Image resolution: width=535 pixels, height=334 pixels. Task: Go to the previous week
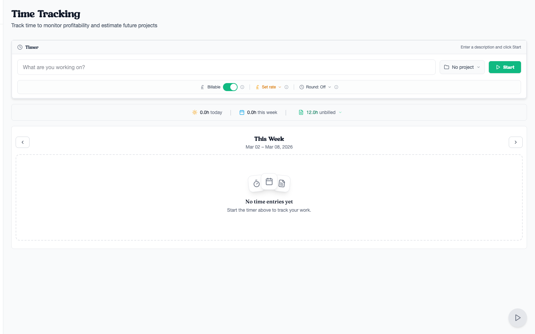(23, 142)
